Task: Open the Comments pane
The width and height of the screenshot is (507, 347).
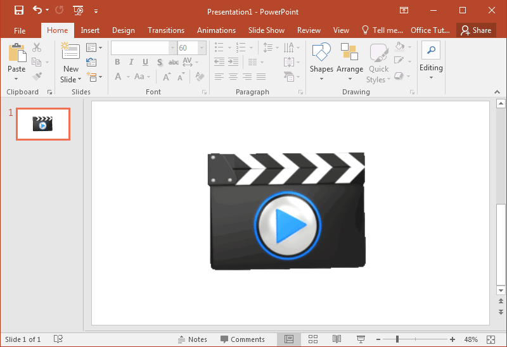Action: point(242,339)
